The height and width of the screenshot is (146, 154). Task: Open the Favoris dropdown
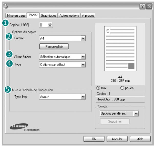pyautogui.click(x=119, y=114)
